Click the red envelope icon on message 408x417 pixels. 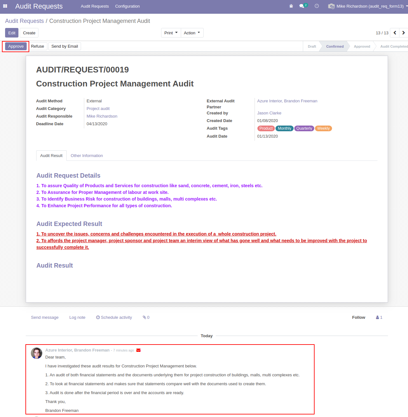[x=139, y=350]
